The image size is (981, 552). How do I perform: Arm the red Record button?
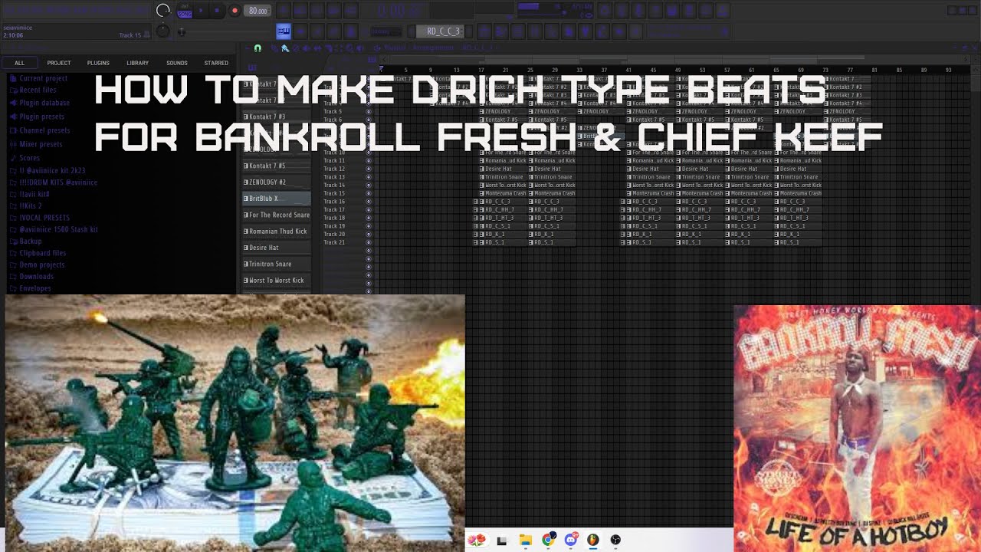[x=234, y=11]
